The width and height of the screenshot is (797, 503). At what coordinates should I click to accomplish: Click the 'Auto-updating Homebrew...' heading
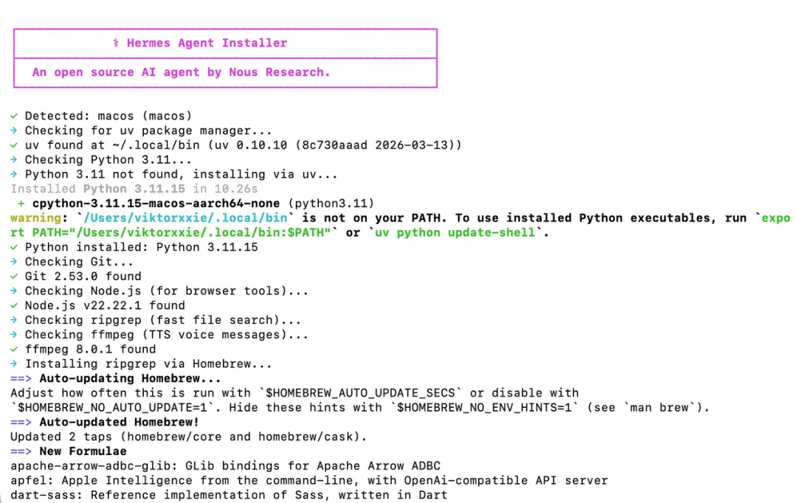[130, 378]
